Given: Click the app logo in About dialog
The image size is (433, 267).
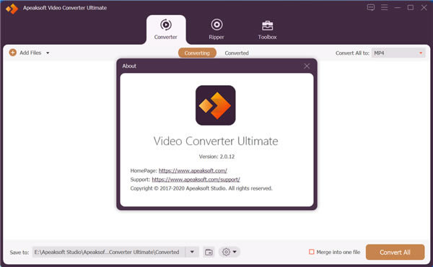Looking at the screenshot, I should coord(215,105).
